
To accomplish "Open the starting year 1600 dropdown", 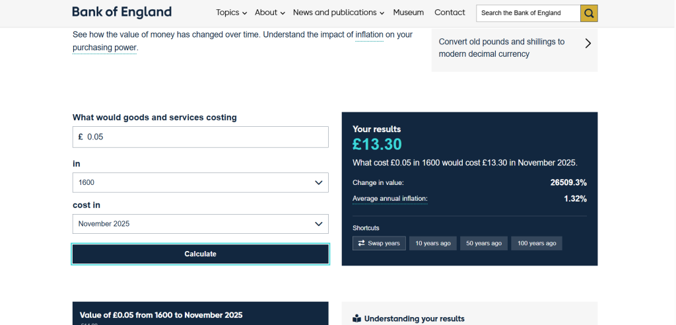I will pyautogui.click(x=200, y=182).
